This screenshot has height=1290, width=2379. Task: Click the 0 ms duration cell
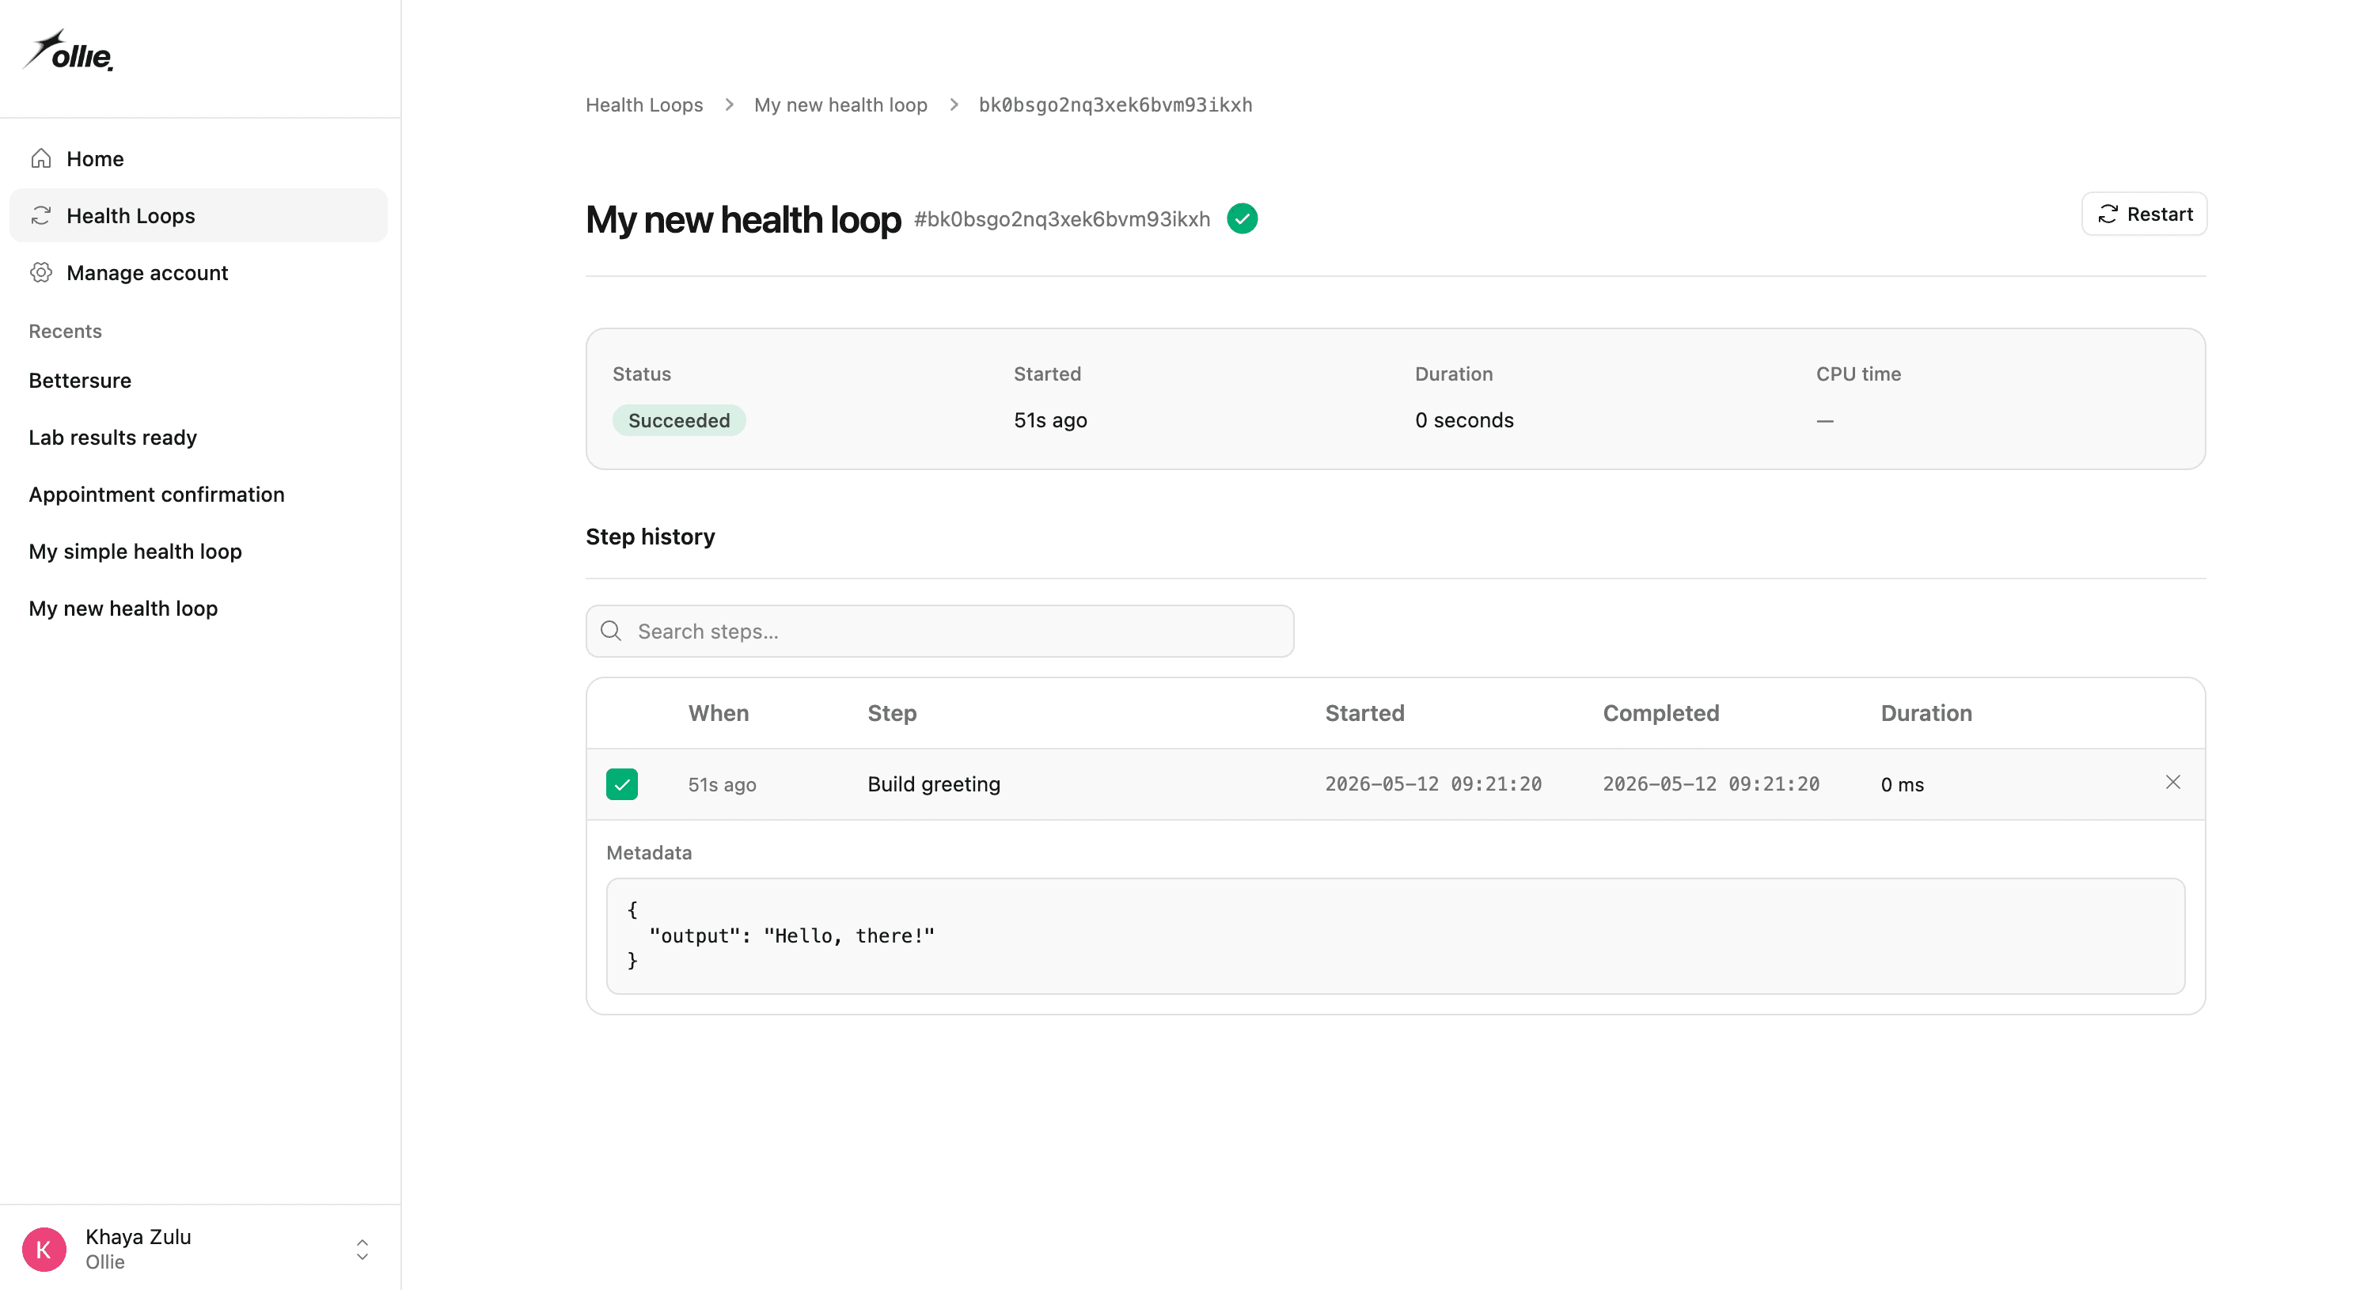[1903, 785]
